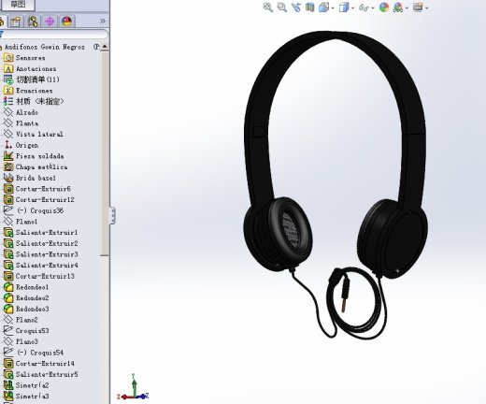This screenshot has width=486, height=404.
Task: Click the Pieza soldada weldment icon
Action: 8,156
